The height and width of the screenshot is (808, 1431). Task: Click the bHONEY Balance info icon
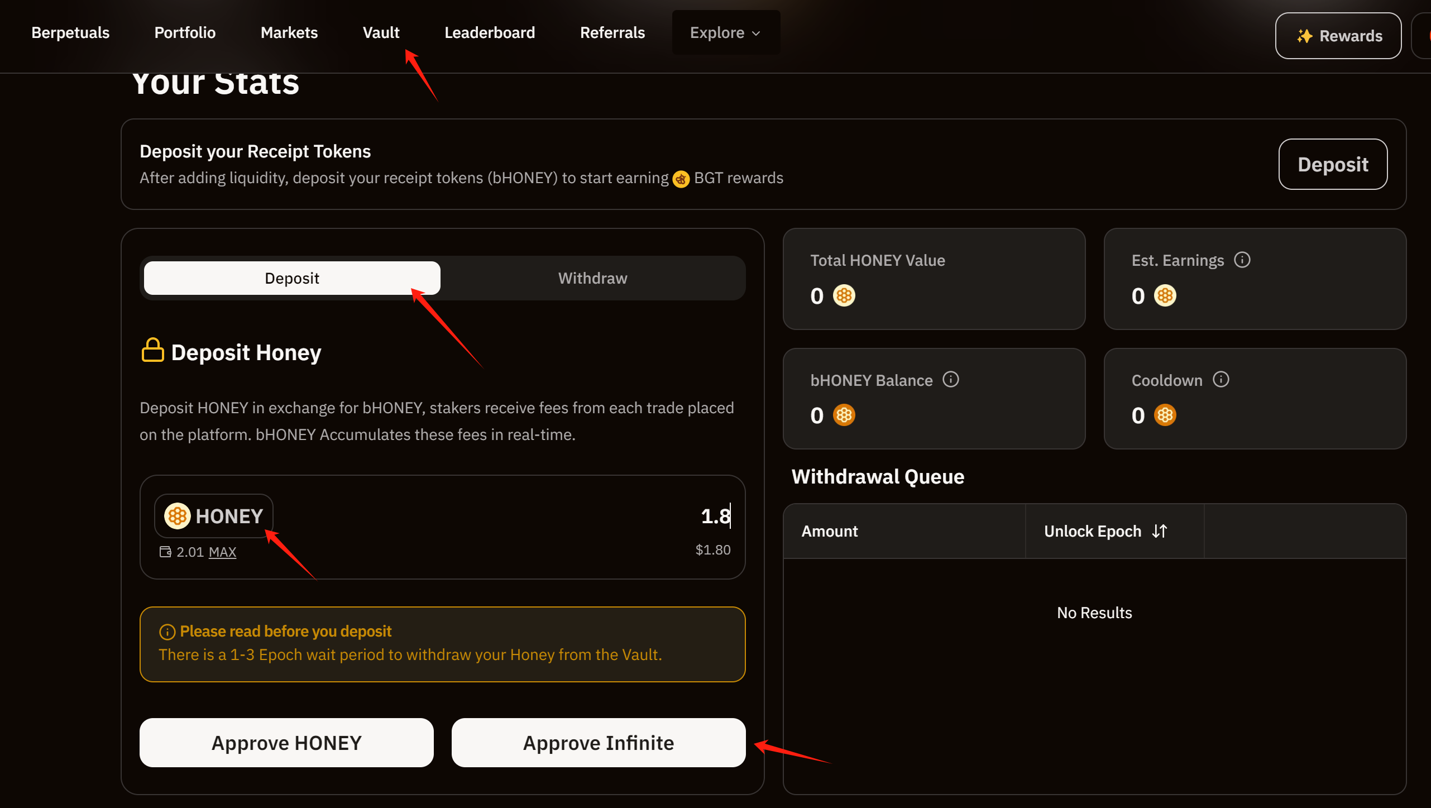950,380
